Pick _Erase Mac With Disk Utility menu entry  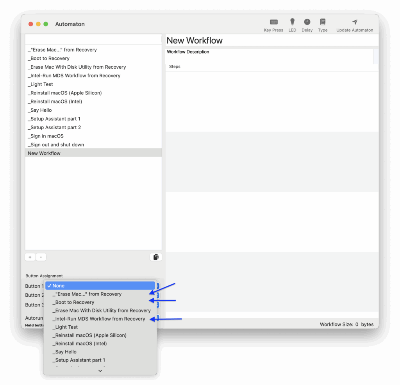point(100,310)
